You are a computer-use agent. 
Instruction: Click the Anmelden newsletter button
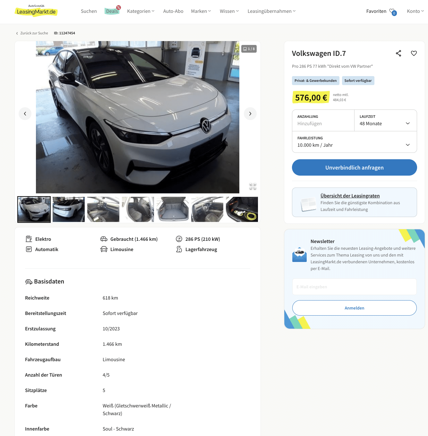[x=355, y=308]
